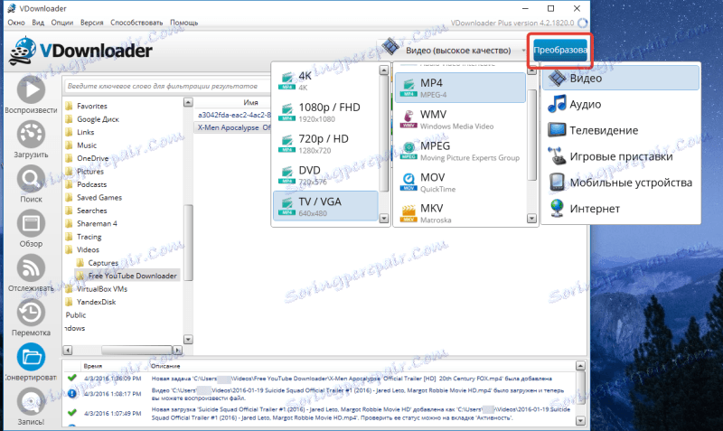Select the Links folder
The width and height of the screenshot is (723, 431).
coord(85,132)
